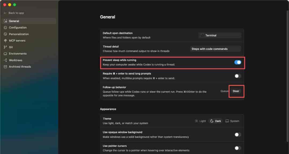Click the Theme setting label

click(107, 119)
